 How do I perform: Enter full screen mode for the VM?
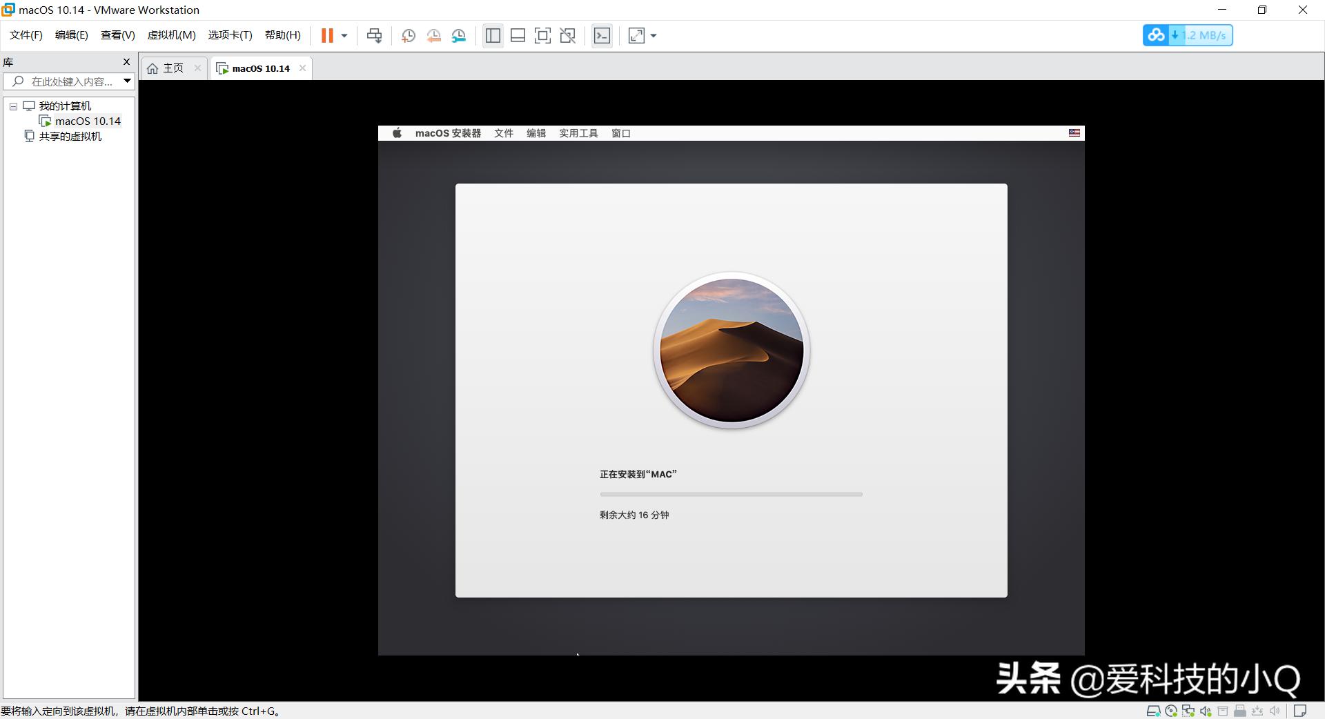[543, 35]
